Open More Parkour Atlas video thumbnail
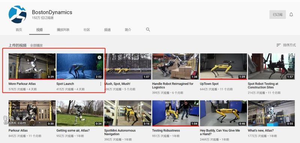Screen dimensions: 300x143 (32, 66)
